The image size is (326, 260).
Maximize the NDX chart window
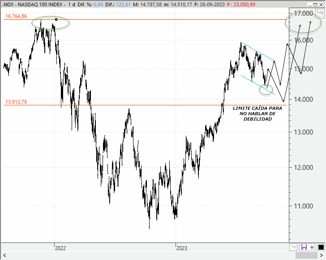(x=315, y=4)
